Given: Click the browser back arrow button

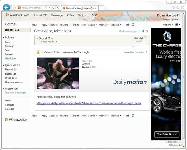Looking at the screenshot, I should pyautogui.click(x=6, y=8).
